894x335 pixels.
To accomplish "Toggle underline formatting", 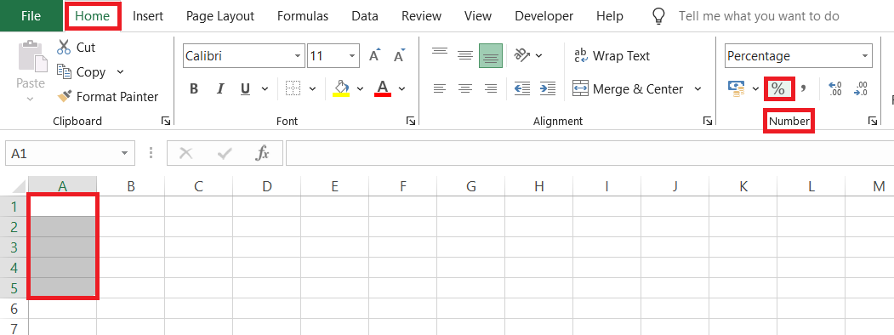I will 246,88.
